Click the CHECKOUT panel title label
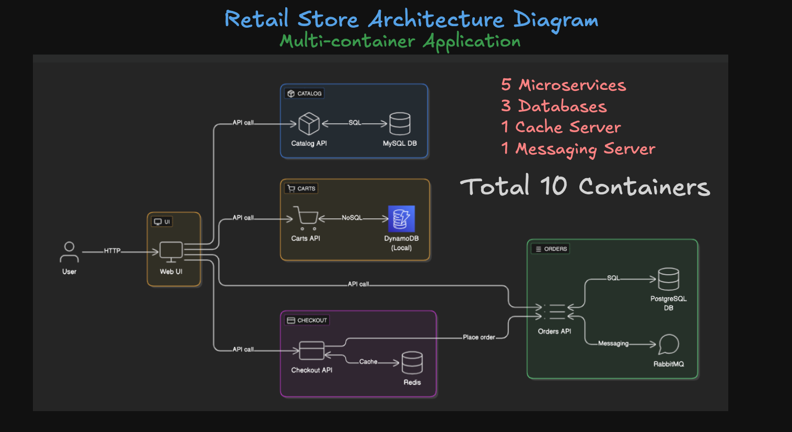The width and height of the screenshot is (792, 432). (306, 320)
